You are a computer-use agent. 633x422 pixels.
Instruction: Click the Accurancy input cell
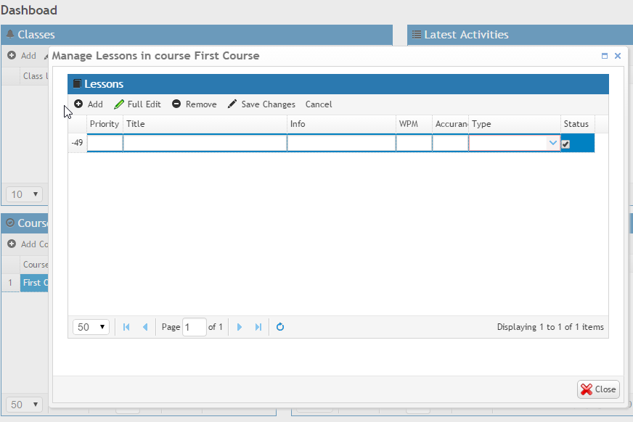(451, 143)
